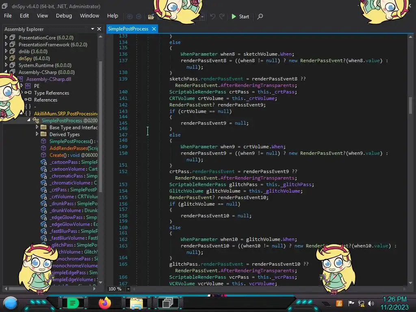
Task: Open the Window menu
Action: (x=89, y=16)
